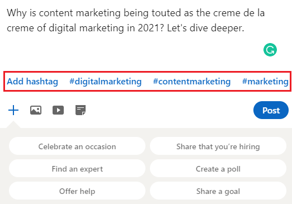Select the Find an expert option

[77, 169]
